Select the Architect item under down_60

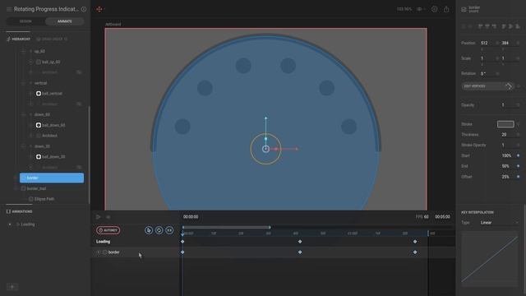(x=49, y=136)
